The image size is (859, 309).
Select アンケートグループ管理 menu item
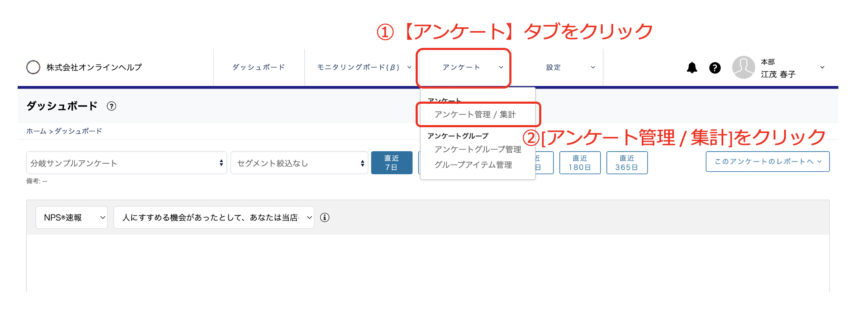(477, 149)
